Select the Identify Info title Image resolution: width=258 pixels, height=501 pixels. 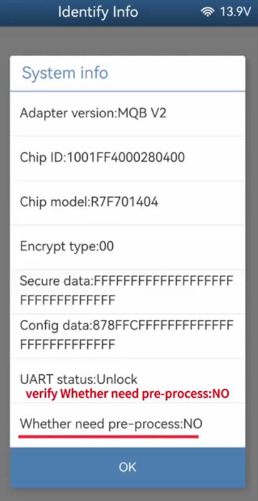[98, 12]
